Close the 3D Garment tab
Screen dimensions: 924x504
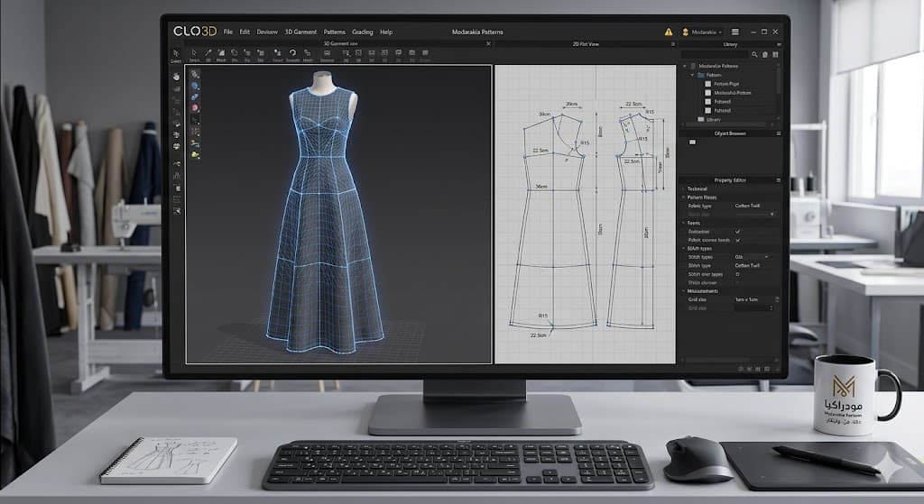[488, 43]
